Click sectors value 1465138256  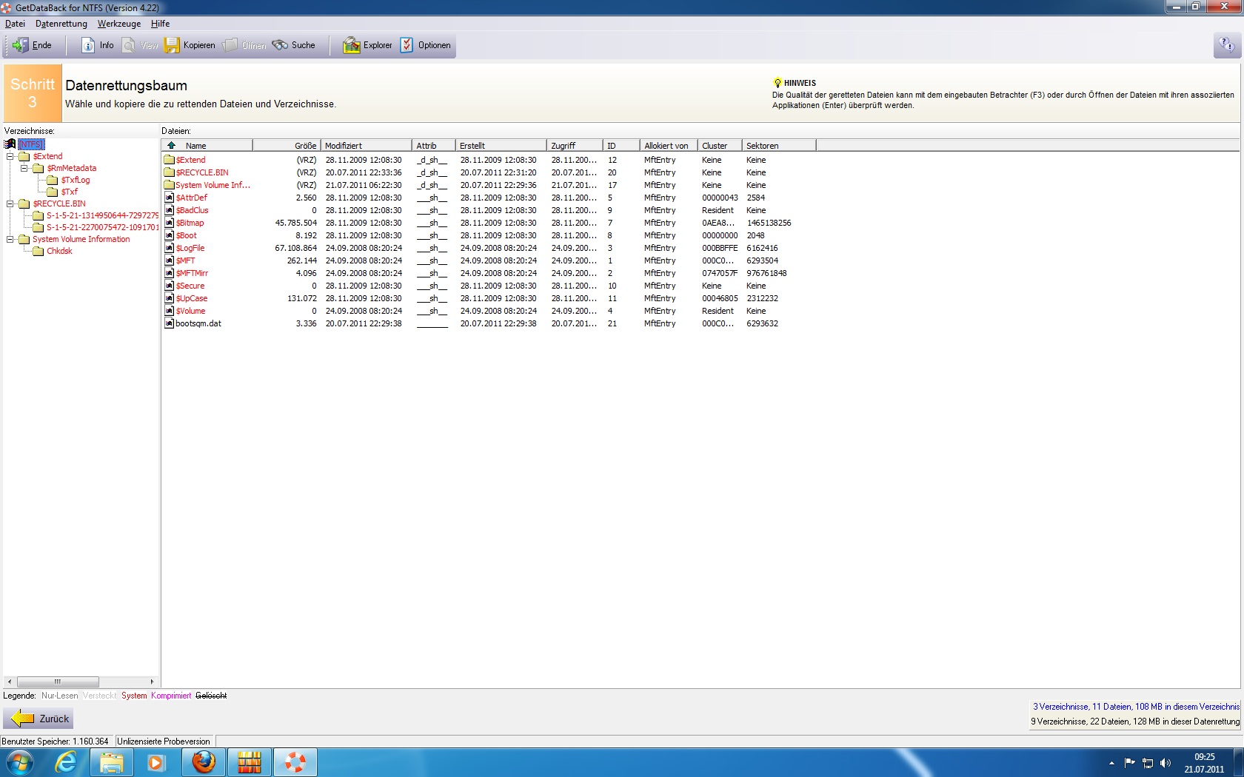(x=769, y=223)
